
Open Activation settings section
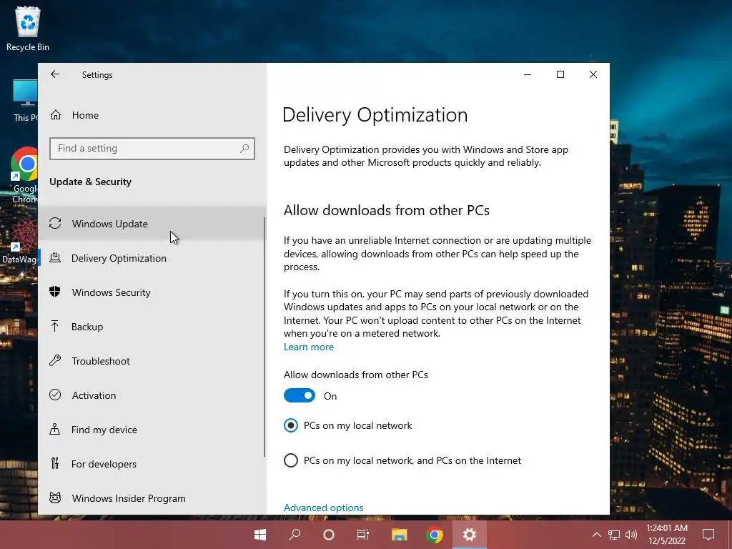pos(152,395)
